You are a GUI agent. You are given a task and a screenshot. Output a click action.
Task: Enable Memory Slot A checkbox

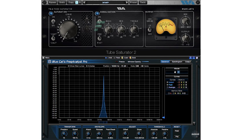(x=169, y=93)
